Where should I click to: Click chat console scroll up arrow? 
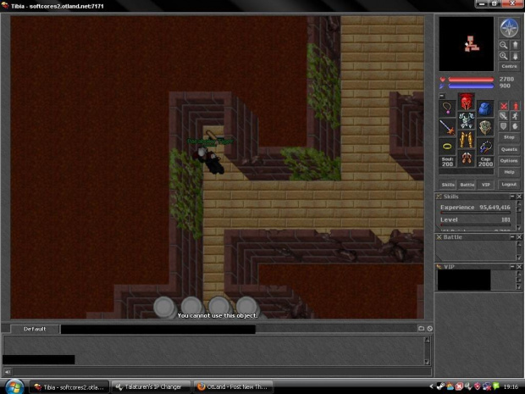[427, 340]
